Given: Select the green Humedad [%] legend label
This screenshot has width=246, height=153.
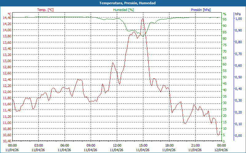Looking at the screenshot, I should pyautogui.click(x=124, y=10).
